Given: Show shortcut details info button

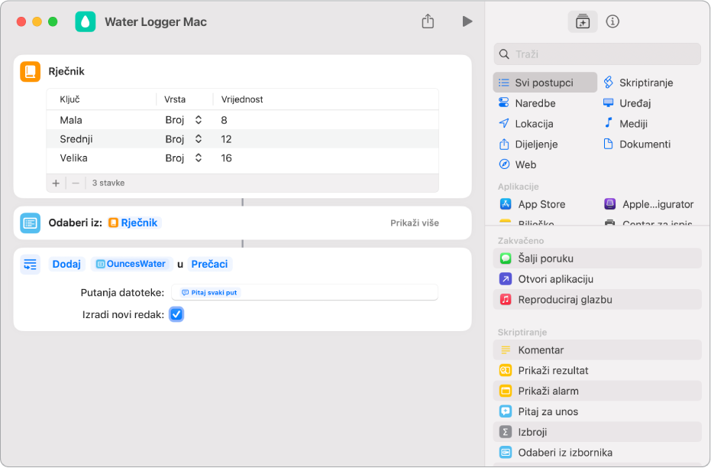Looking at the screenshot, I should point(612,21).
